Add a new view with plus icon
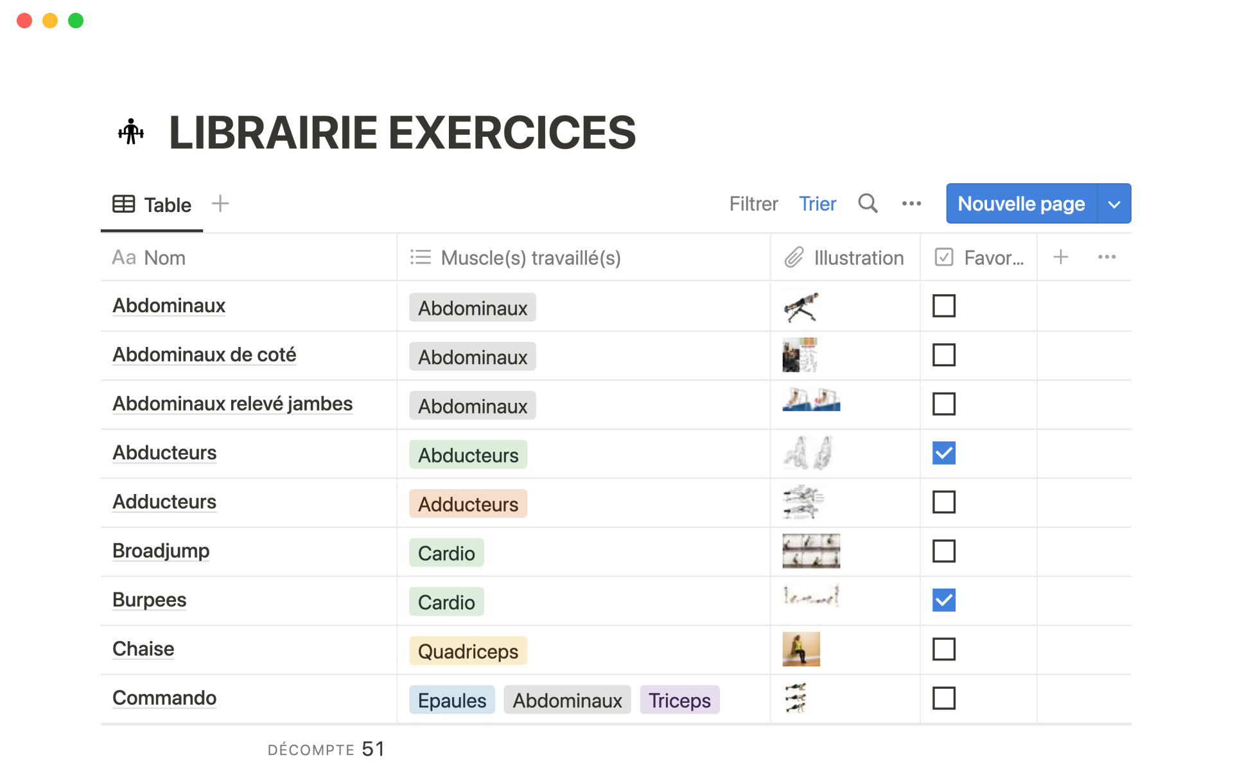This screenshot has width=1233, height=771. (x=220, y=204)
